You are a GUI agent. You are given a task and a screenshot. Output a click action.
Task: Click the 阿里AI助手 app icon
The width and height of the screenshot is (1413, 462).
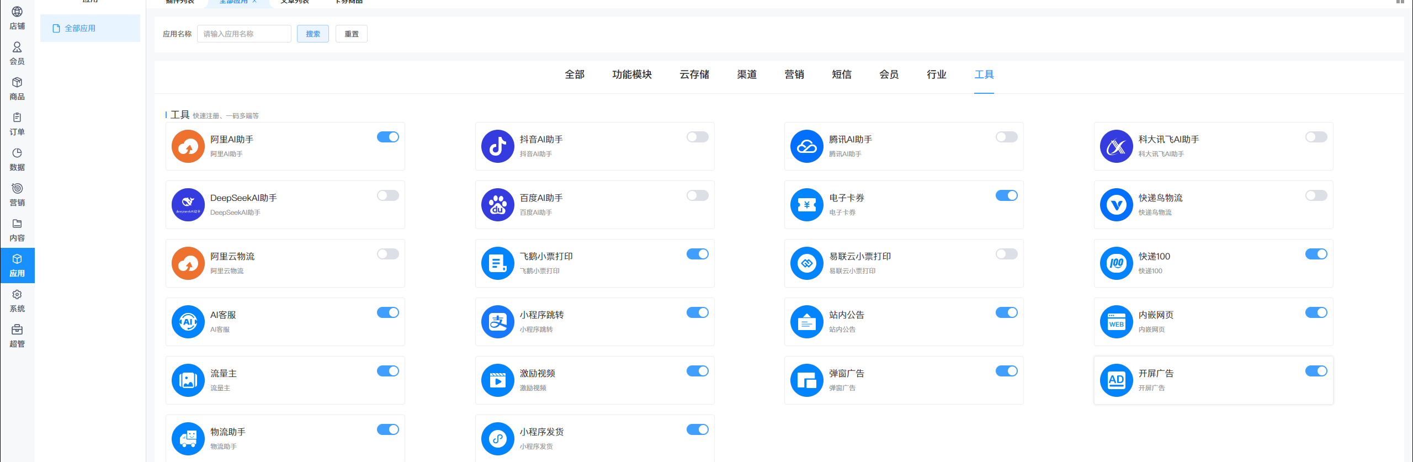click(x=188, y=146)
